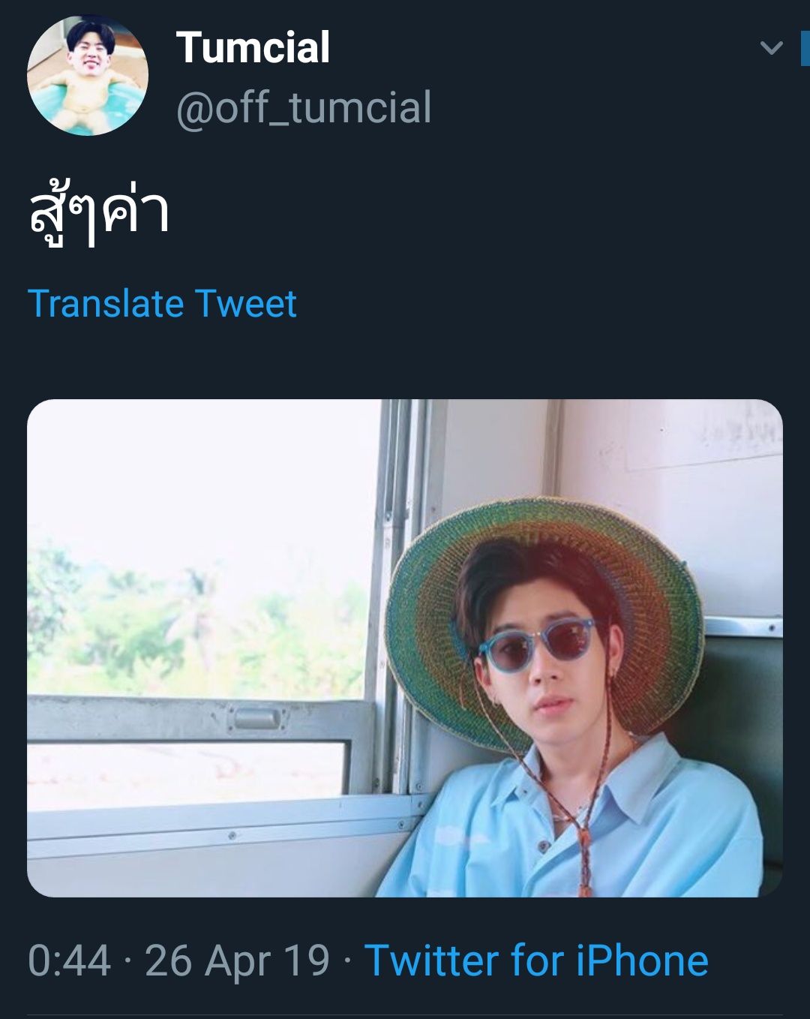Click the @off_tumcial handle
The height and width of the screenshot is (1019, 810).
click(304, 107)
